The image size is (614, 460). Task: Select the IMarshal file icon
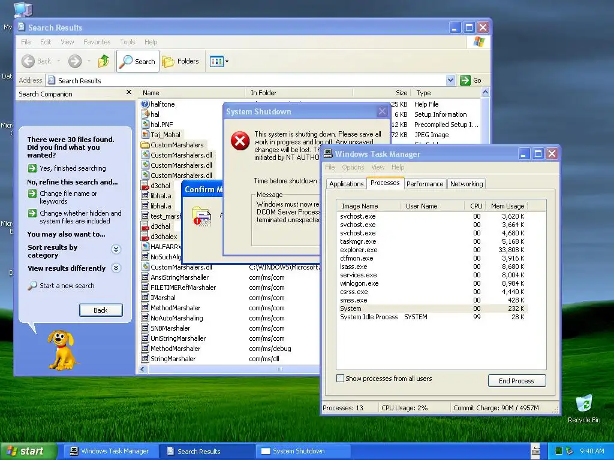point(145,297)
